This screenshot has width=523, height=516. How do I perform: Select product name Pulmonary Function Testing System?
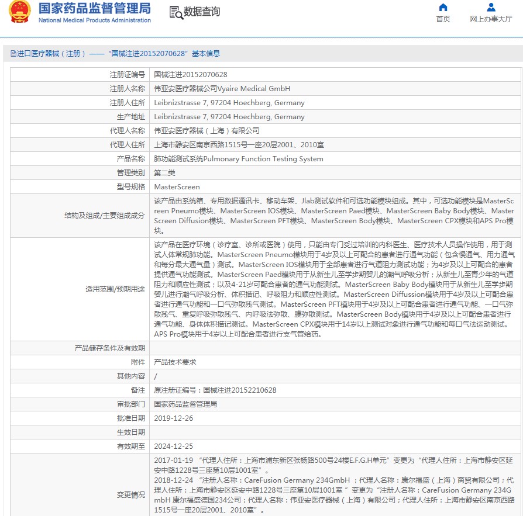pos(239,158)
